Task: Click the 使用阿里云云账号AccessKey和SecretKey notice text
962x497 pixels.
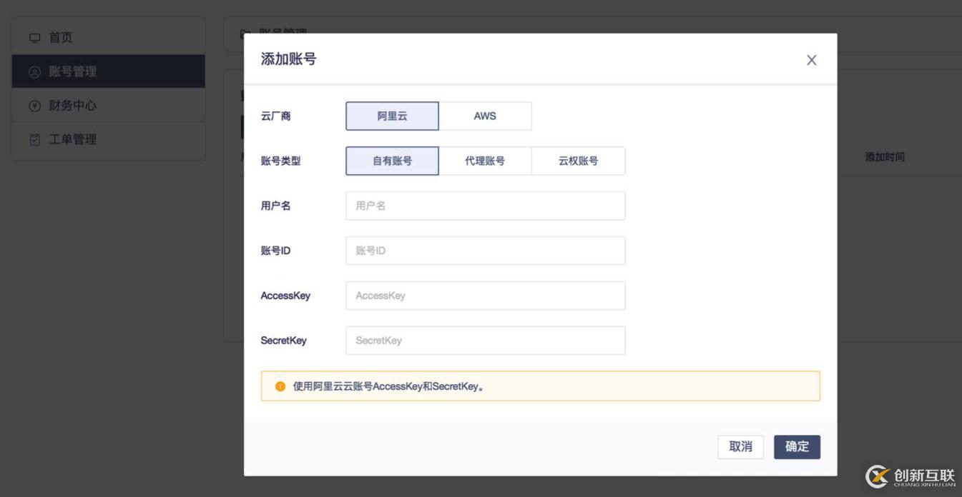Action: pyautogui.click(x=388, y=386)
